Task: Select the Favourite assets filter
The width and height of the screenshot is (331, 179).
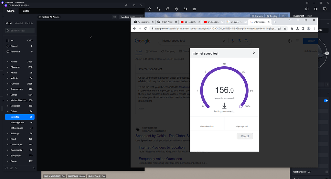Action: pos(15,51)
